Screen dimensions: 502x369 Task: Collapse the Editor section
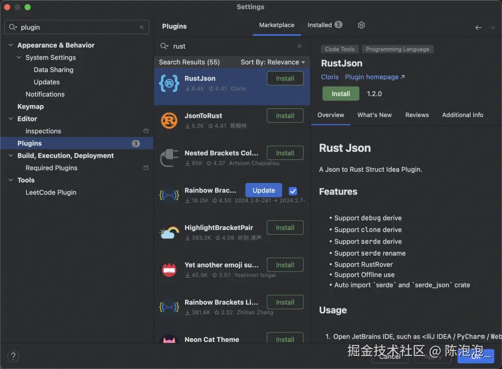pos(10,119)
